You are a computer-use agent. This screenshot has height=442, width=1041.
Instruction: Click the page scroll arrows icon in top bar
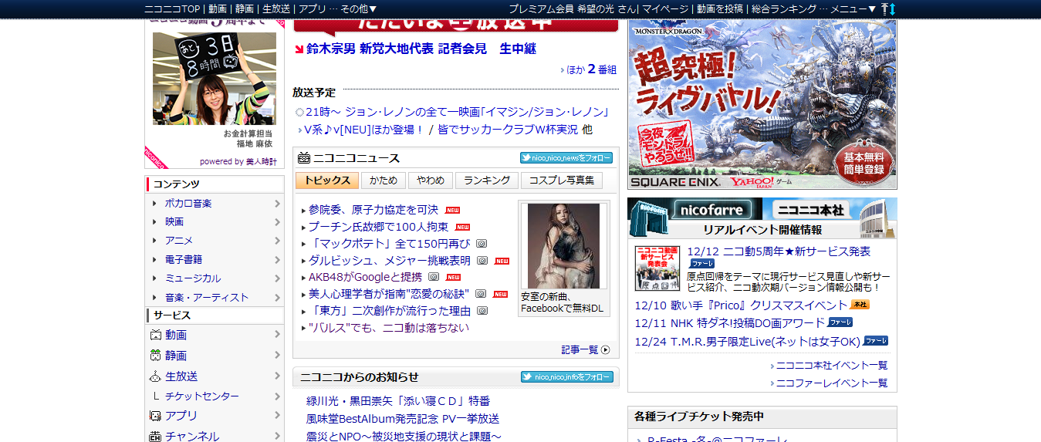point(888,8)
